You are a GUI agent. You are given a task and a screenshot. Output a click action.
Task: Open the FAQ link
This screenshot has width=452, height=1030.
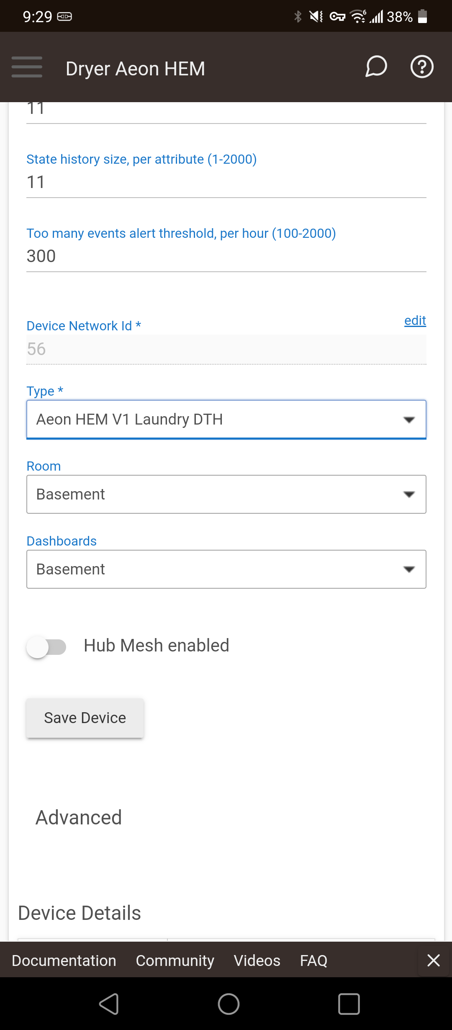point(313,960)
